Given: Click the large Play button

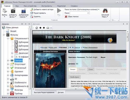Looking at the screenshot, I should pyautogui.click(x=59, y=11).
